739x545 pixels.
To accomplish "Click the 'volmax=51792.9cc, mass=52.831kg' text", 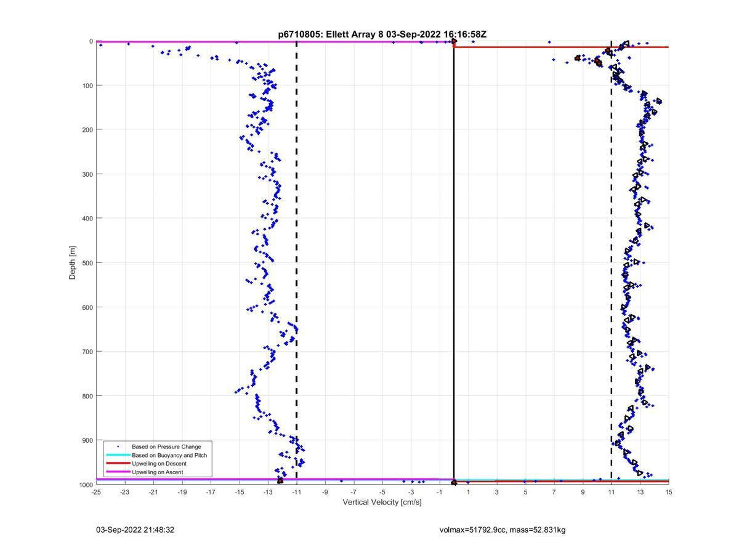I will click(502, 530).
